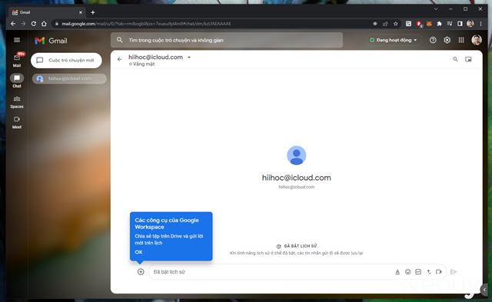The width and height of the screenshot is (492, 302).
Task: Open the Help question mark icon
Action: coord(433,40)
